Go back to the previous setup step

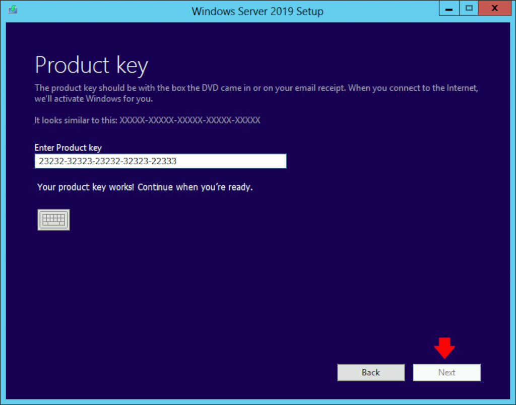(371, 372)
